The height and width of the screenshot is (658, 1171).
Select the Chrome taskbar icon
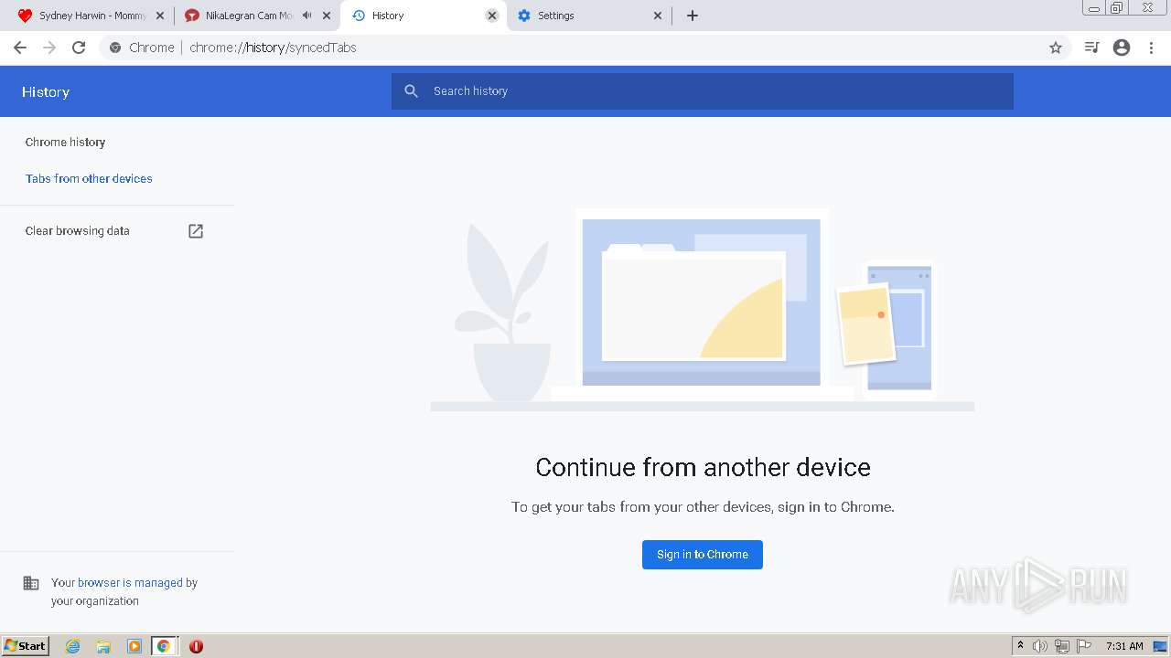click(x=164, y=646)
